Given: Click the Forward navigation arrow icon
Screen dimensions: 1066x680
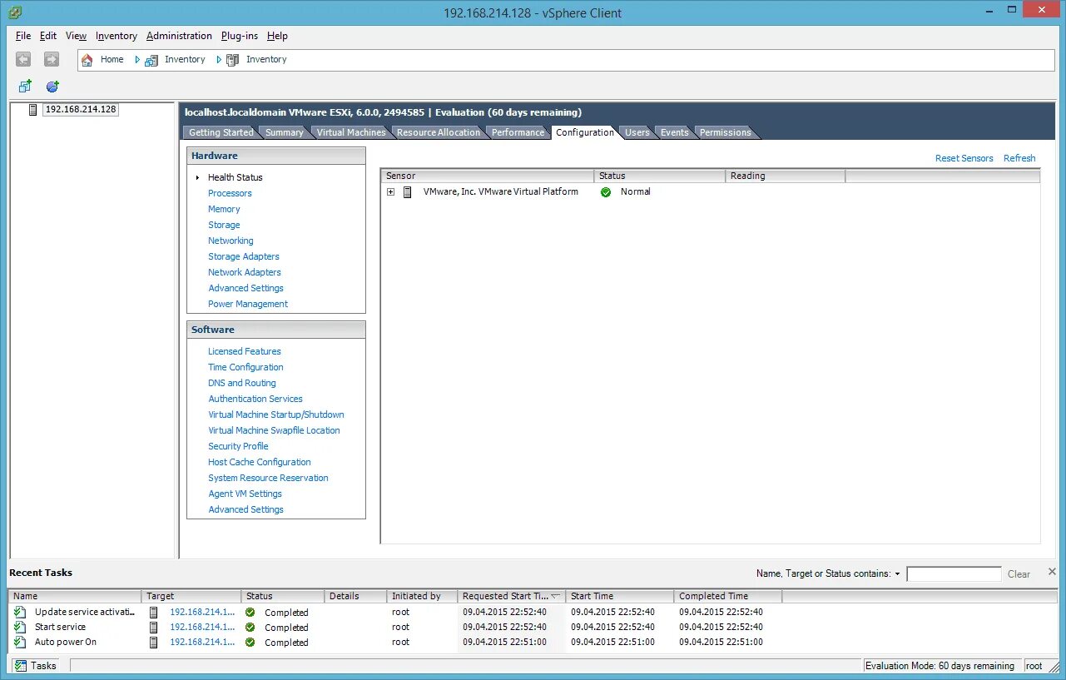Looking at the screenshot, I should [x=52, y=59].
